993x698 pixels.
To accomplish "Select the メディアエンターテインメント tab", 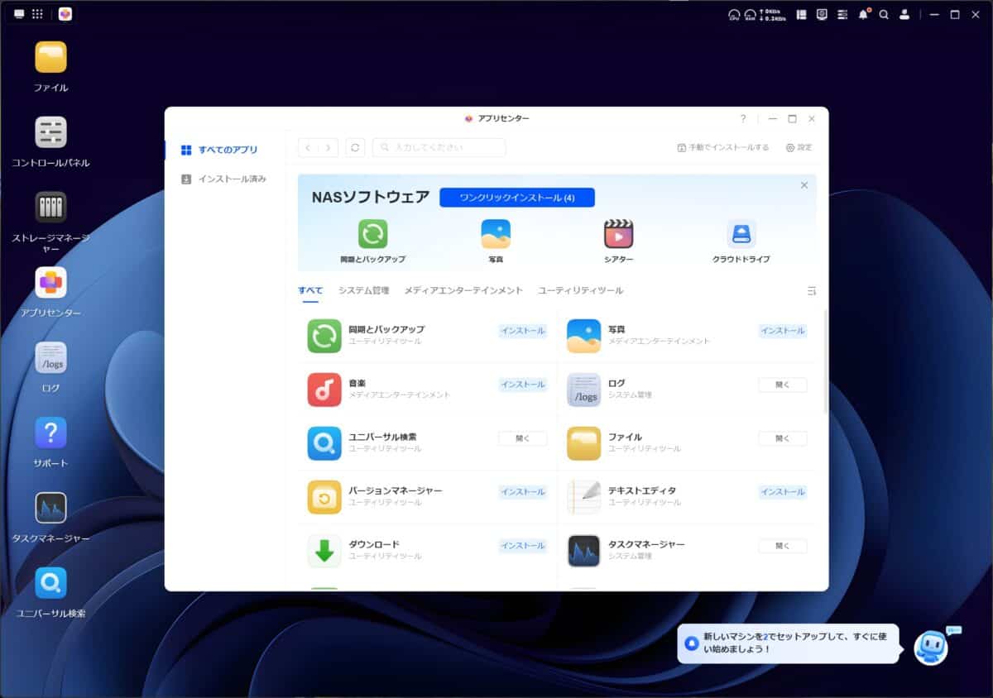I will [x=463, y=291].
